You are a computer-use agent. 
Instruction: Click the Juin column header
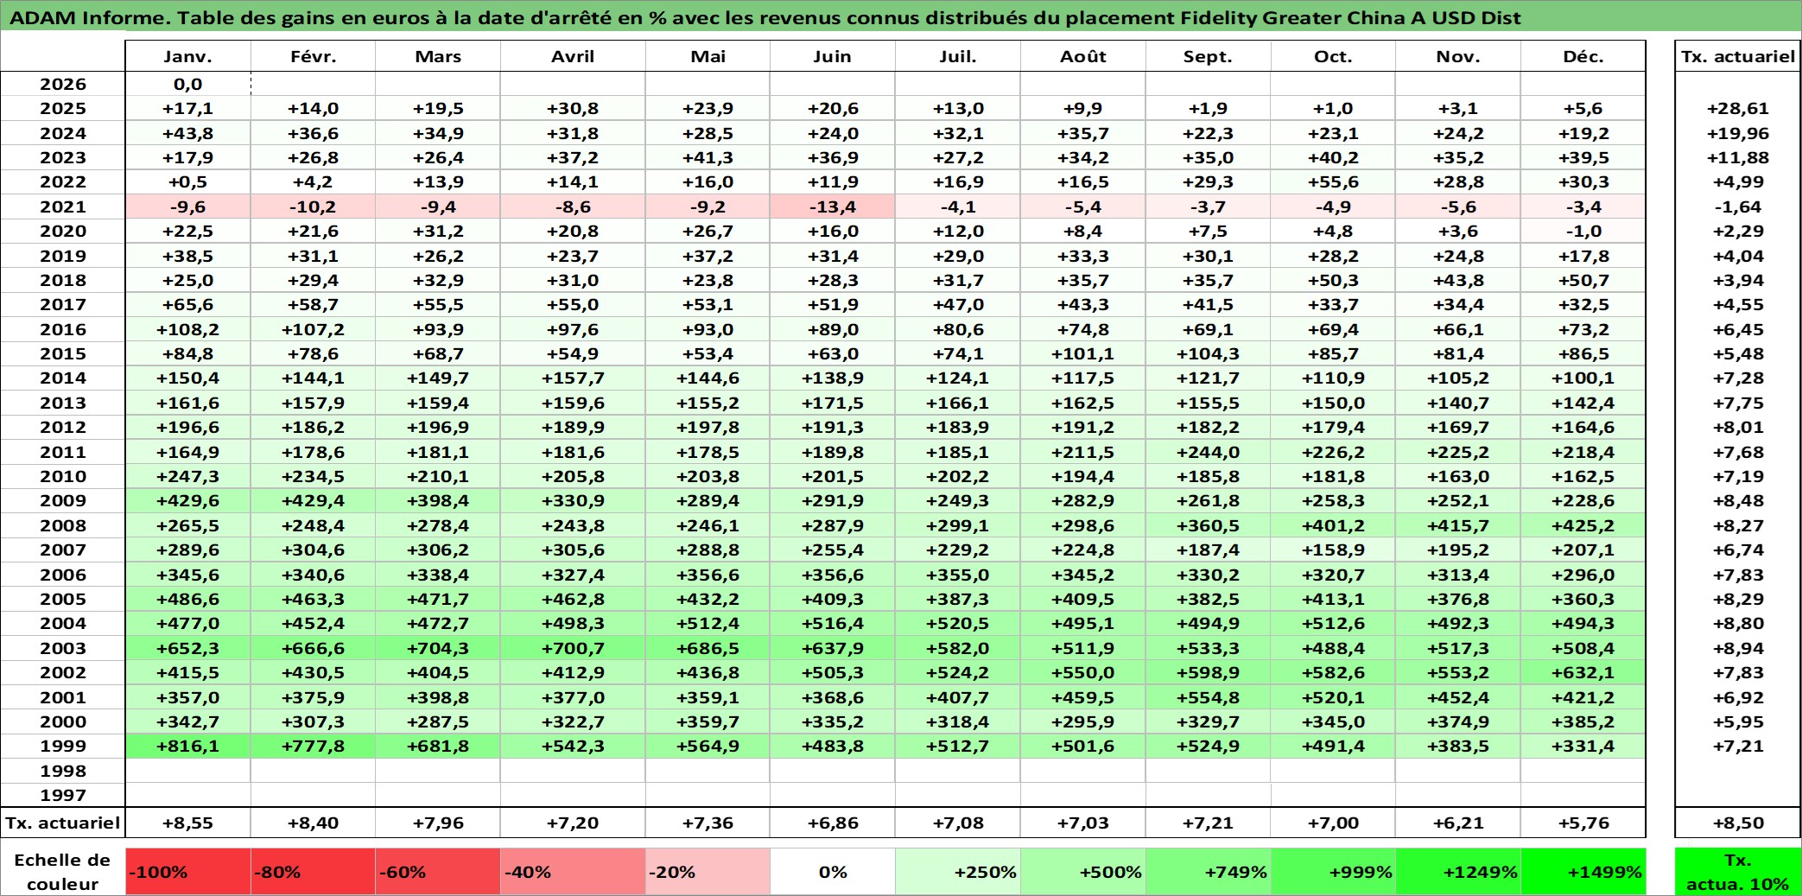coord(832,56)
